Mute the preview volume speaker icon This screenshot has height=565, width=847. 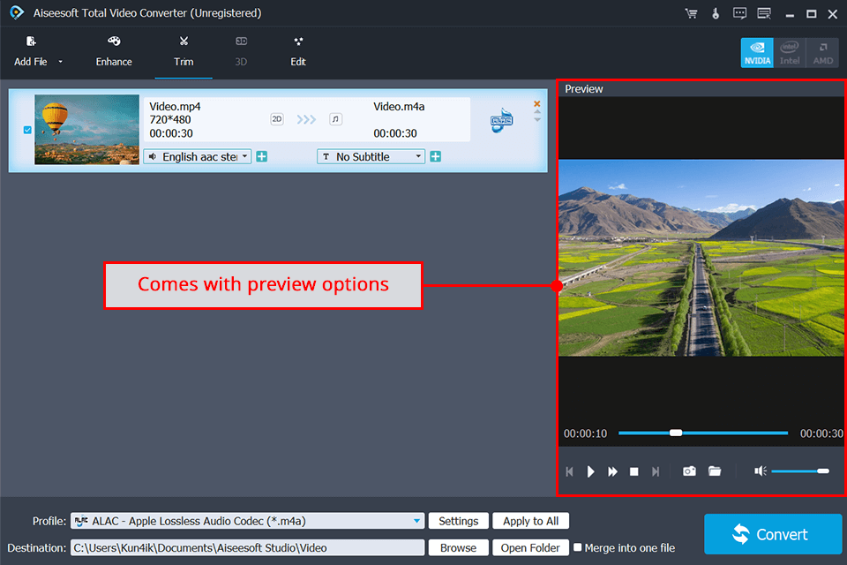[x=760, y=471]
